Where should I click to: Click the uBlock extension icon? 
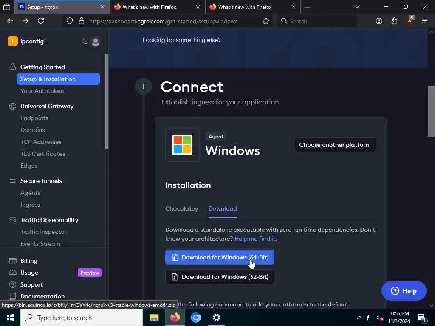410,20
